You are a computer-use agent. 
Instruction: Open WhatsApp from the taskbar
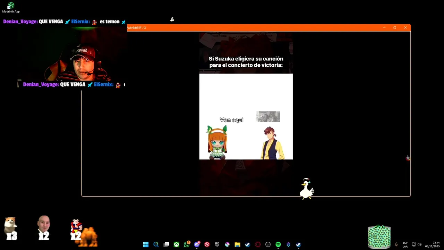click(187, 244)
